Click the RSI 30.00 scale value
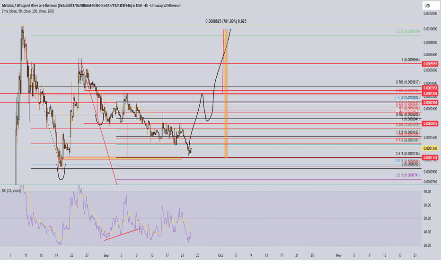Viewport: 441px width, 260px height. 427,245
